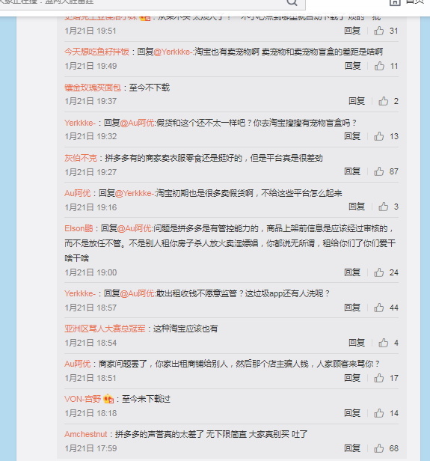
Task: Like Elson鹏's comment posted at 19:00
Action: click(x=378, y=272)
